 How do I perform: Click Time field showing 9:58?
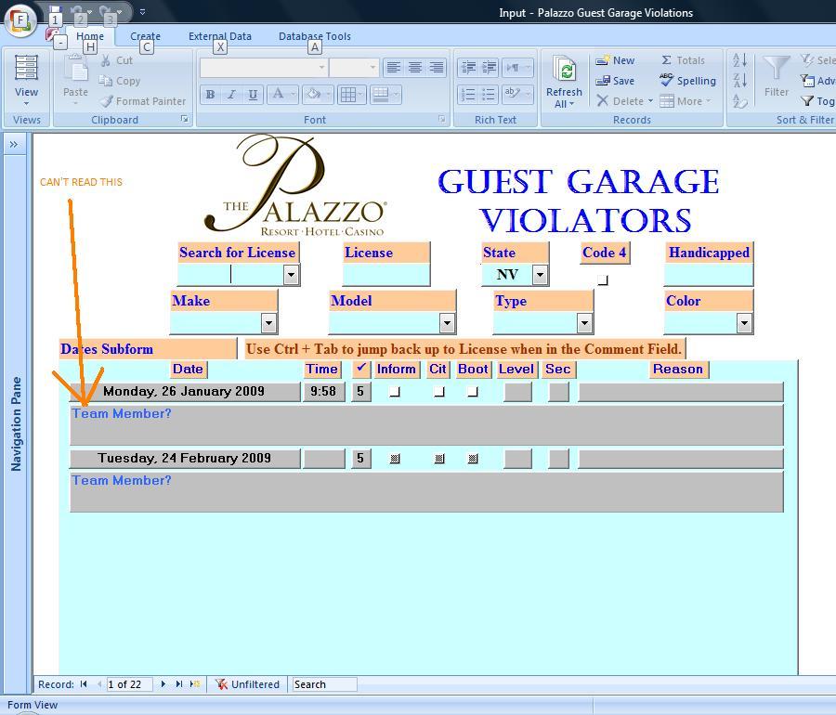(323, 392)
